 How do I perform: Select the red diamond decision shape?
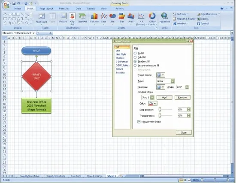(36, 76)
